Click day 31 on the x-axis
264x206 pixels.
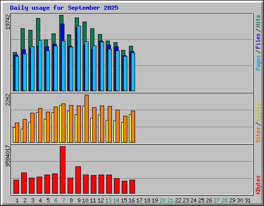click(247, 200)
